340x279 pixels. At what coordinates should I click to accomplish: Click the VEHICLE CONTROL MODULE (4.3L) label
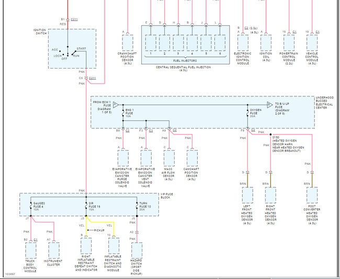coord(312,58)
